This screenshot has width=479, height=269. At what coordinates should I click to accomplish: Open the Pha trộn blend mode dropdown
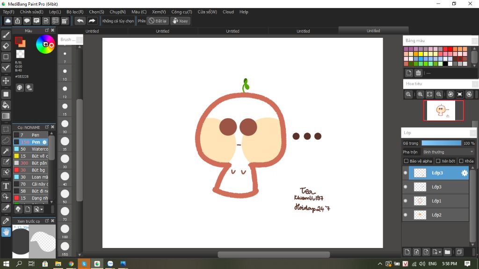point(448,152)
